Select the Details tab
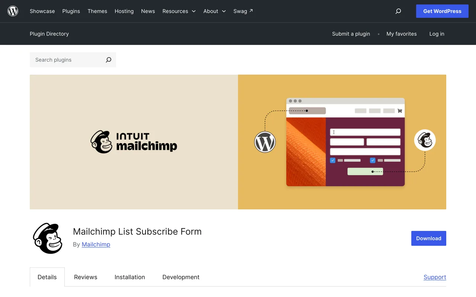The height and width of the screenshot is (297, 476). tap(47, 277)
